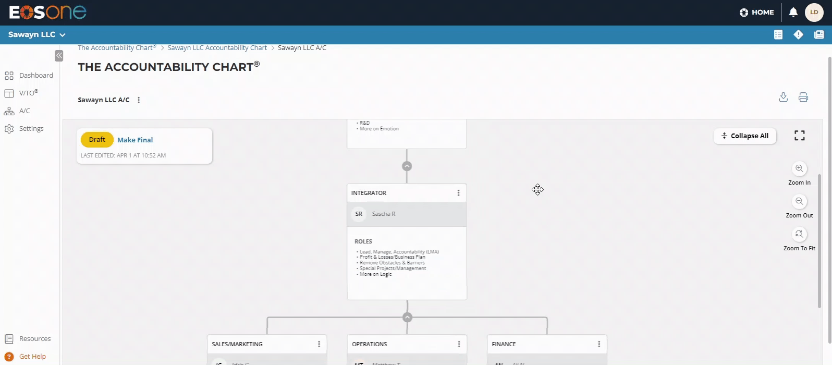Click the SALES/MARKETING seat title
This screenshot has height=365, width=832.
[237, 344]
